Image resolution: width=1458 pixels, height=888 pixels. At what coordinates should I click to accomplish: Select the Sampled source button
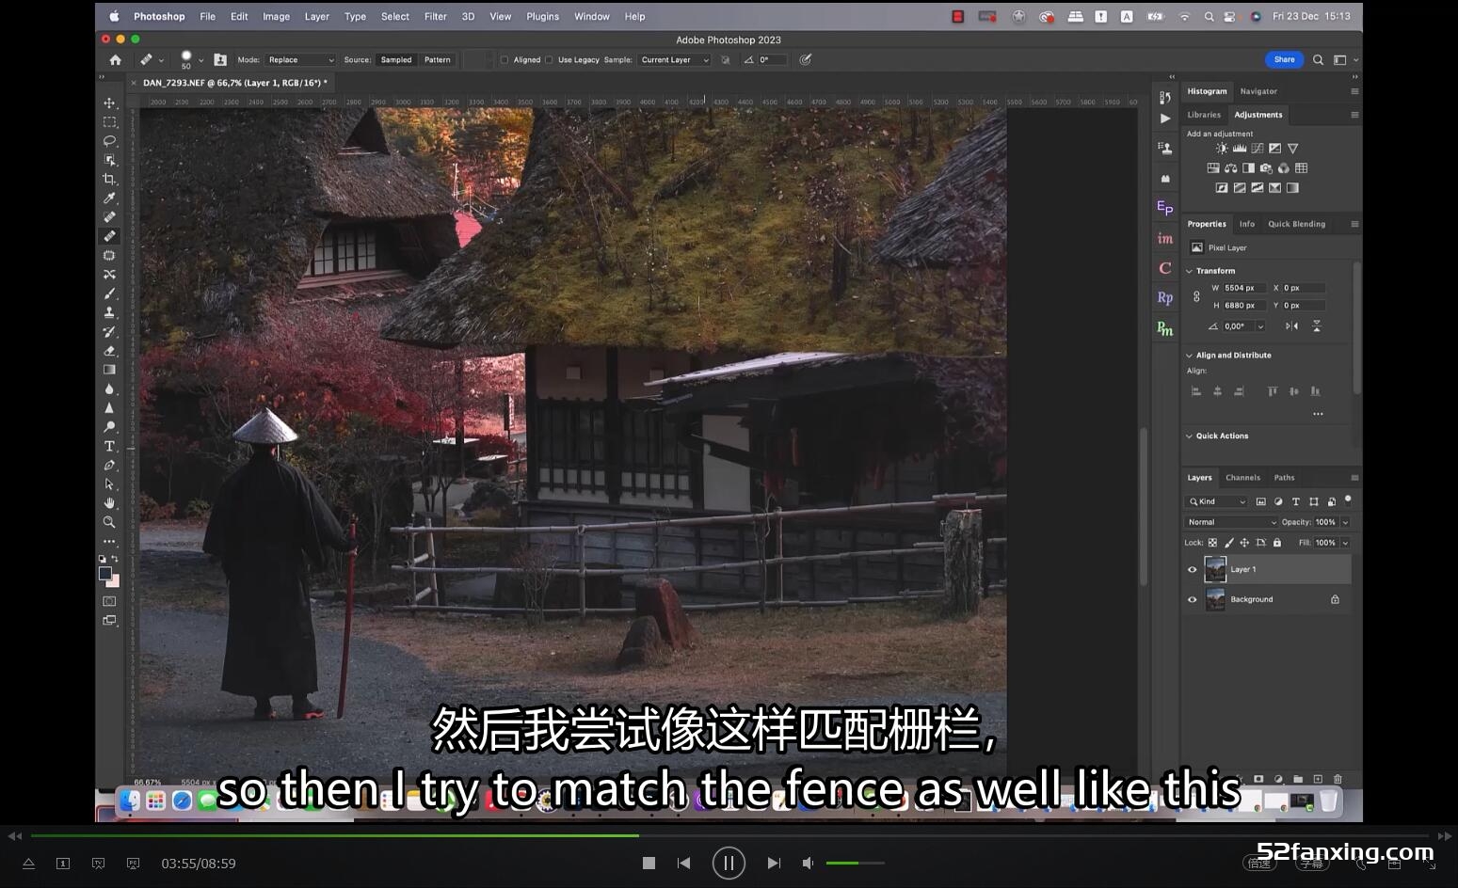396,59
